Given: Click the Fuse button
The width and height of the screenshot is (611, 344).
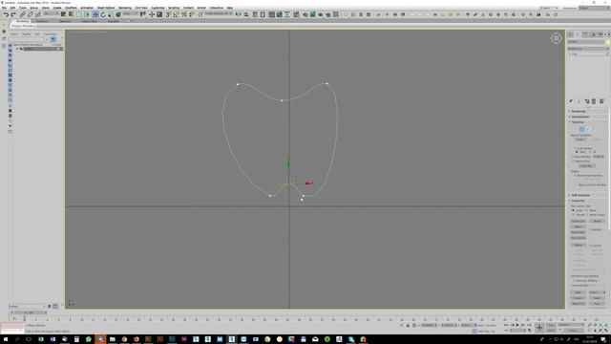Looking at the screenshot, I should 597,304.
